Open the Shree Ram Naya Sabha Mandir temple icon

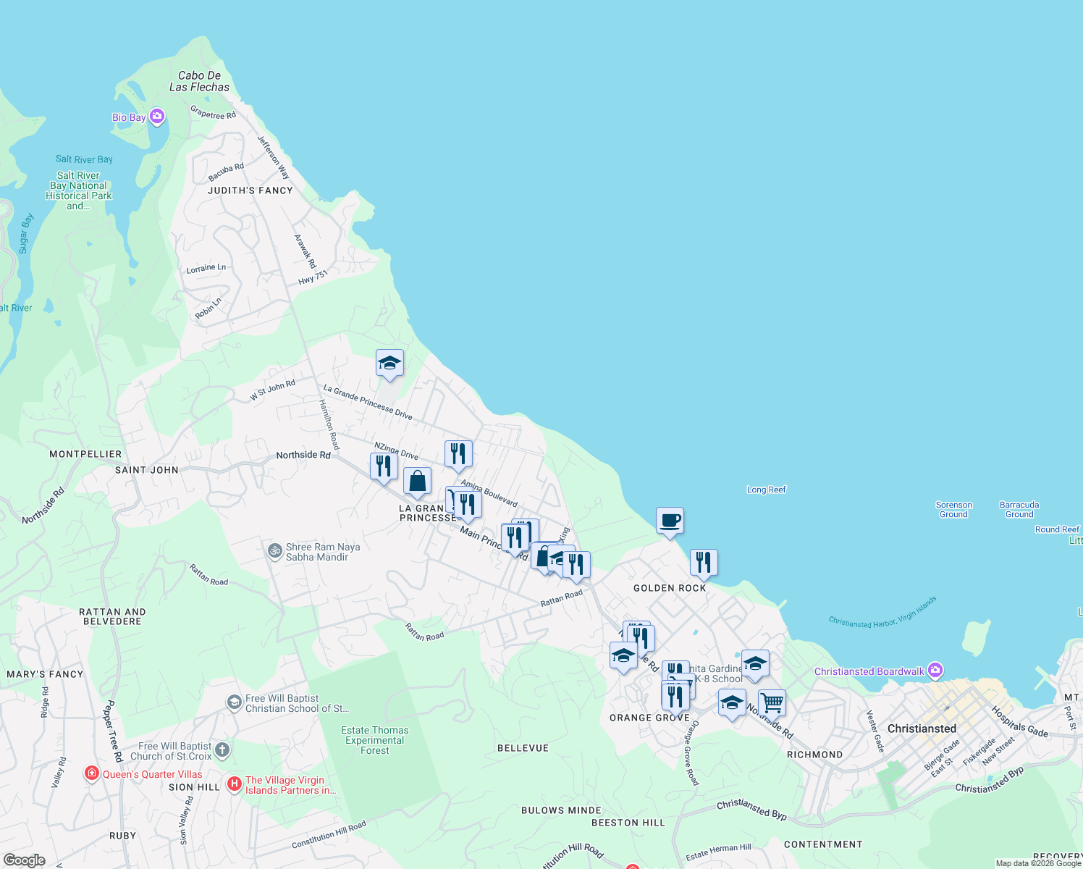click(x=274, y=551)
